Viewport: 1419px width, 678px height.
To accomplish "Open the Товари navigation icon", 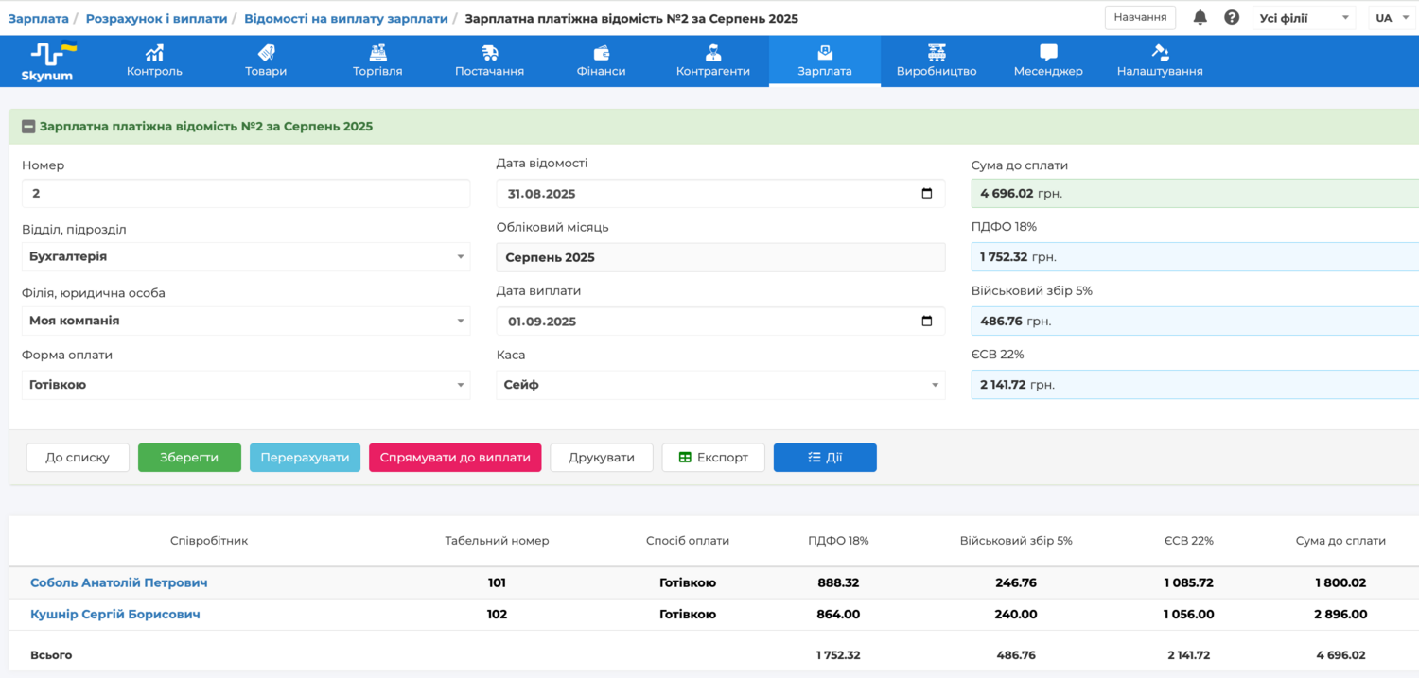I will click(x=266, y=53).
